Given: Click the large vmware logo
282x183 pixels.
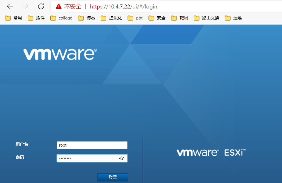Looking at the screenshot, I should (x=60, y=54).
